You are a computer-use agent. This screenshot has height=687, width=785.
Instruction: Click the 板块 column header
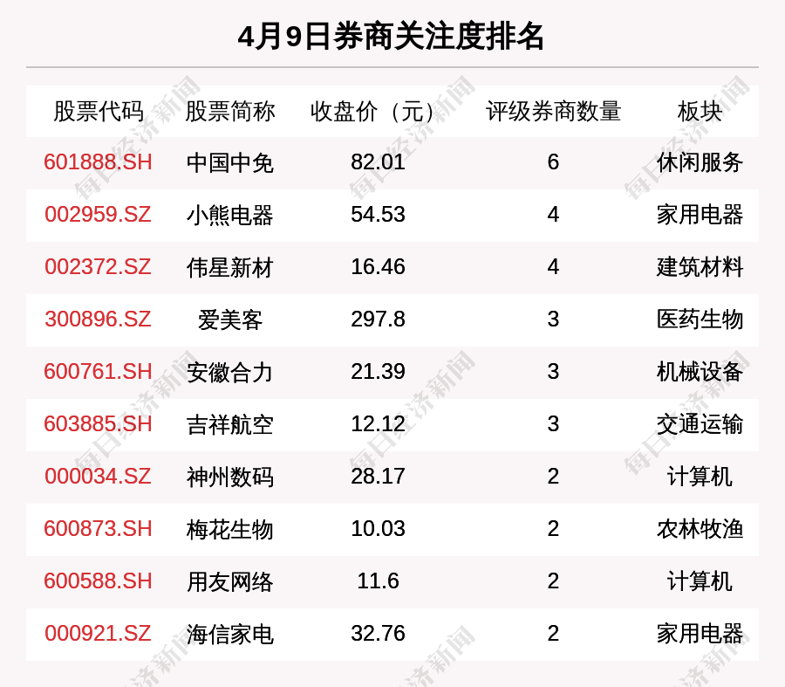(700, 111)
